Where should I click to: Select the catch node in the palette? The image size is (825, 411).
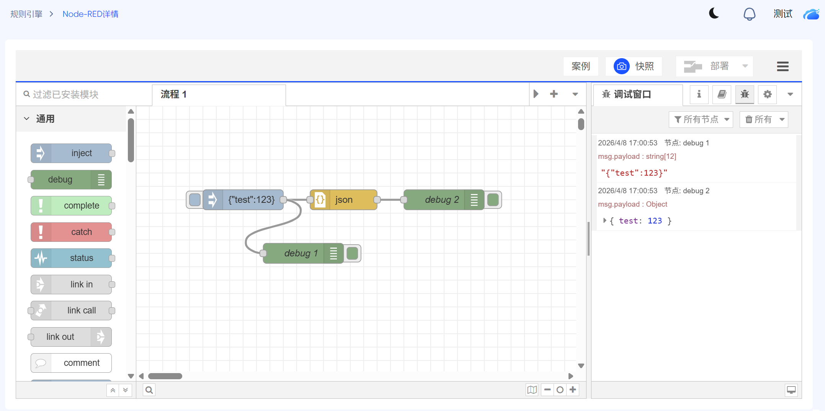pyautogui.click(x=71, y=232)
